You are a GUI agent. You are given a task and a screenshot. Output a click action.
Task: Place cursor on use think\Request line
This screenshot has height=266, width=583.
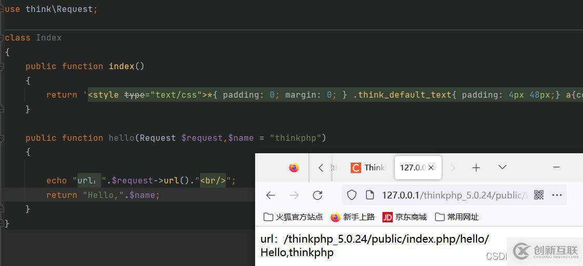[51, 9]
